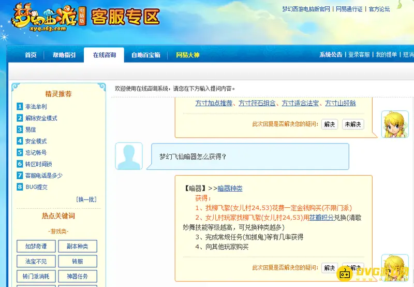Select the 在线咨询 tab
Image resolution: width=414 pixels, height=287 pixels.
click(104, 55)
